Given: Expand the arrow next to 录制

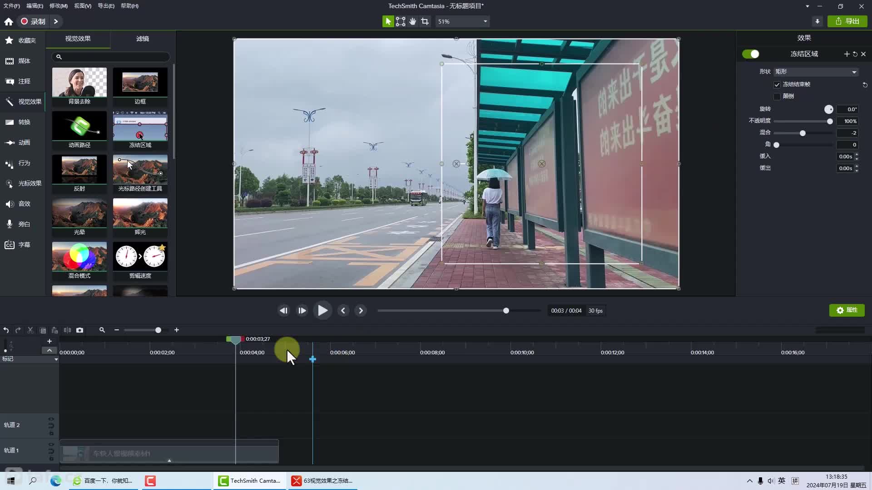Looking at the screenshot, I should point(56,21).
